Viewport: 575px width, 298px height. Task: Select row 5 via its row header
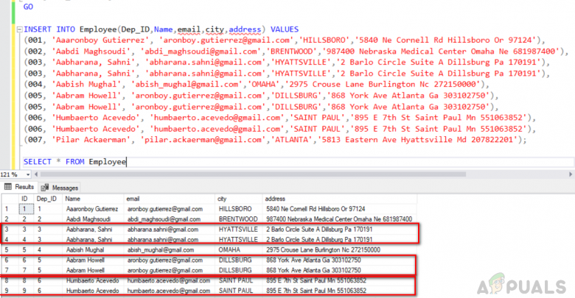pyautogui.click(x=7, y=249)
